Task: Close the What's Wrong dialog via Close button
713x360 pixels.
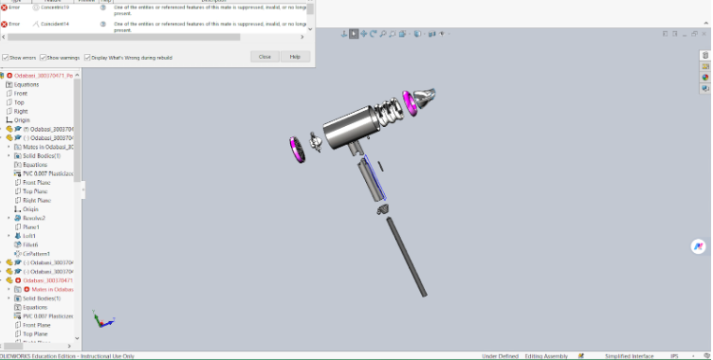Action: (265, 57)
